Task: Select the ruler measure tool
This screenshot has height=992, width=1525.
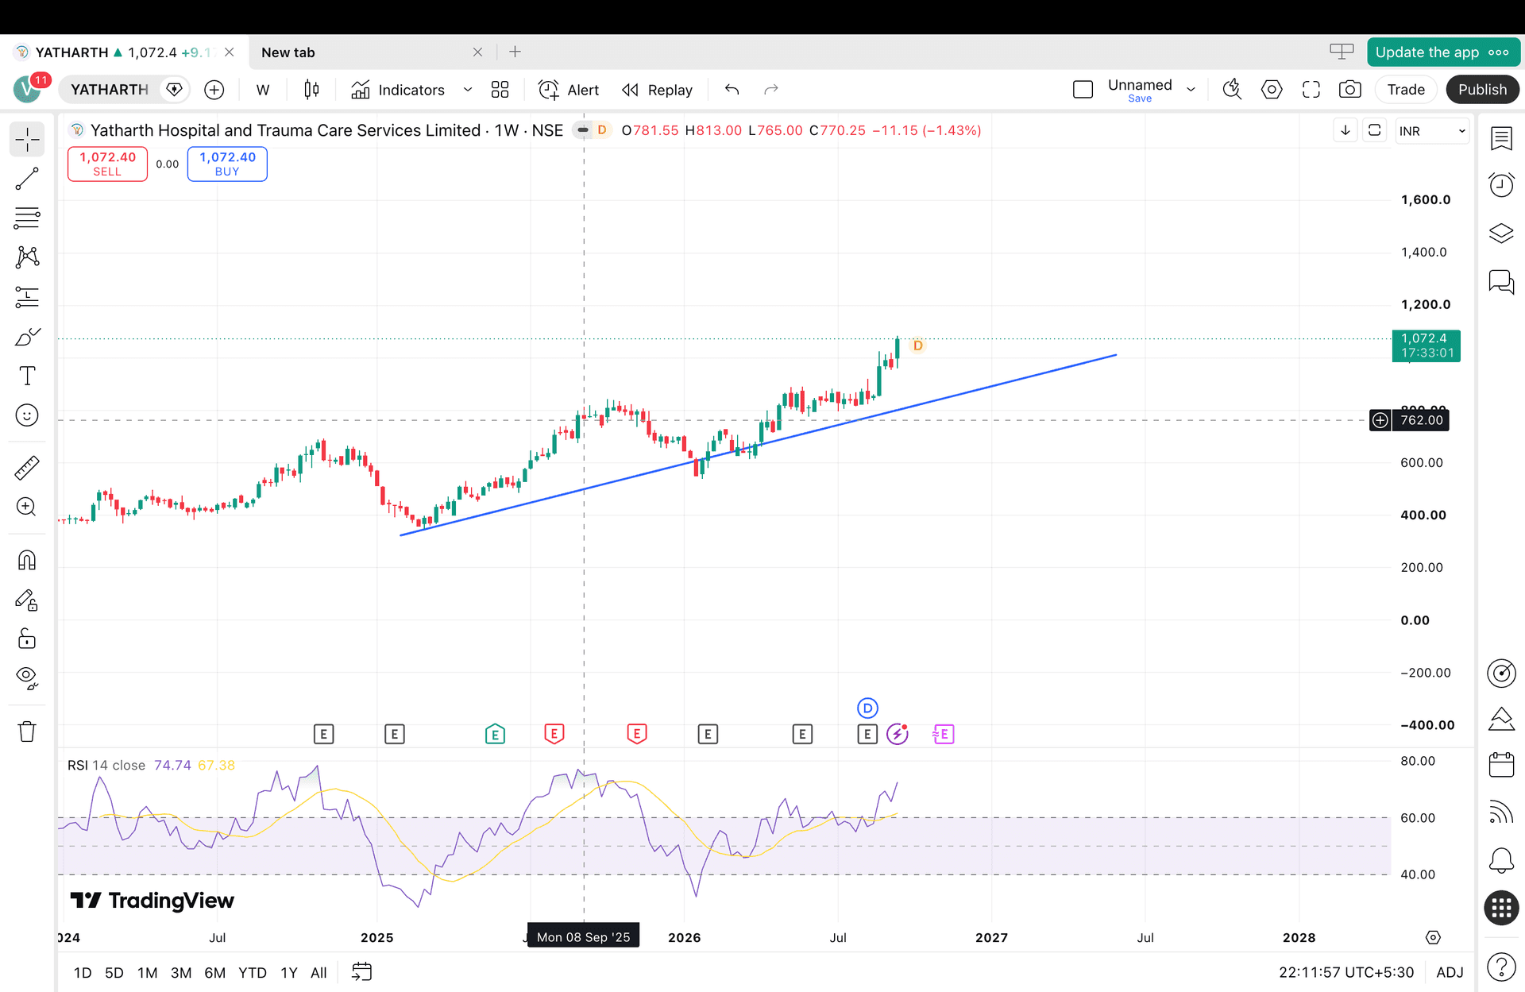Action: point(27,468)
